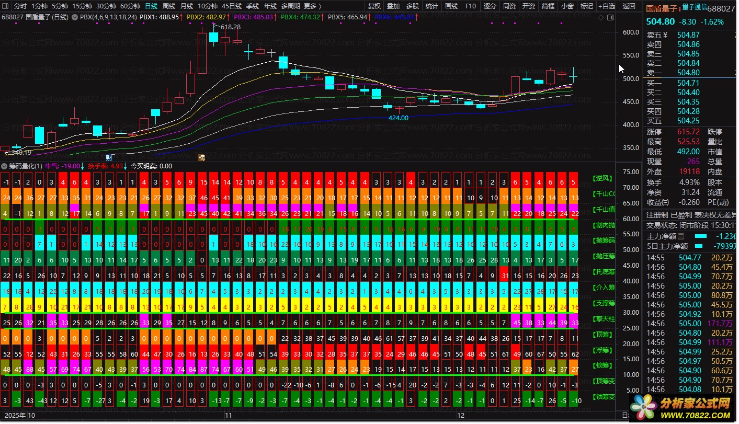Click the 财 marker under the candlesticks
Screen dimensions: 739x424
(x=109, y=157)
